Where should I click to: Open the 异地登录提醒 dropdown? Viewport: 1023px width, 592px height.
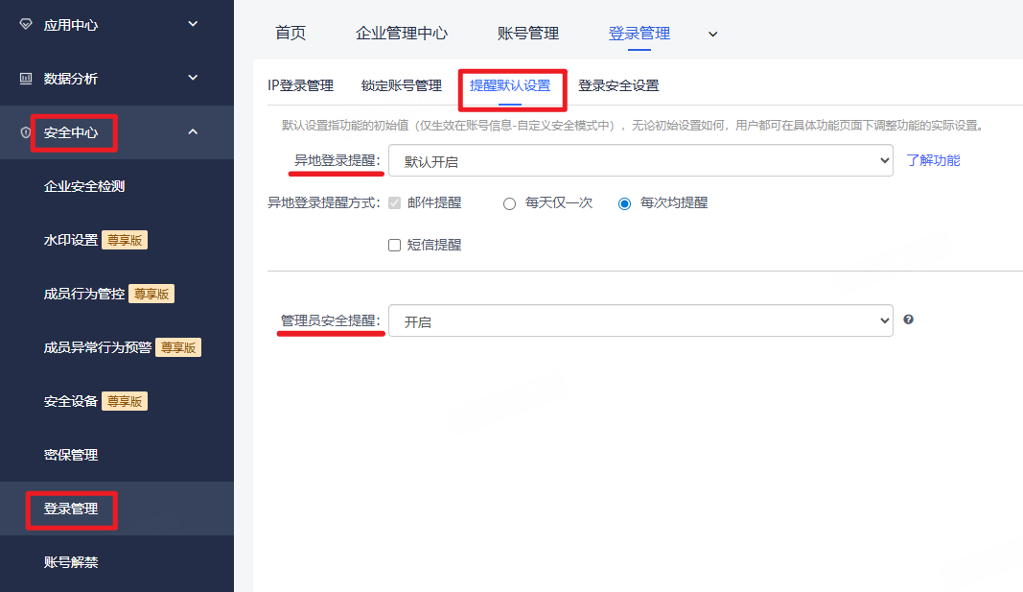point(640,161)
